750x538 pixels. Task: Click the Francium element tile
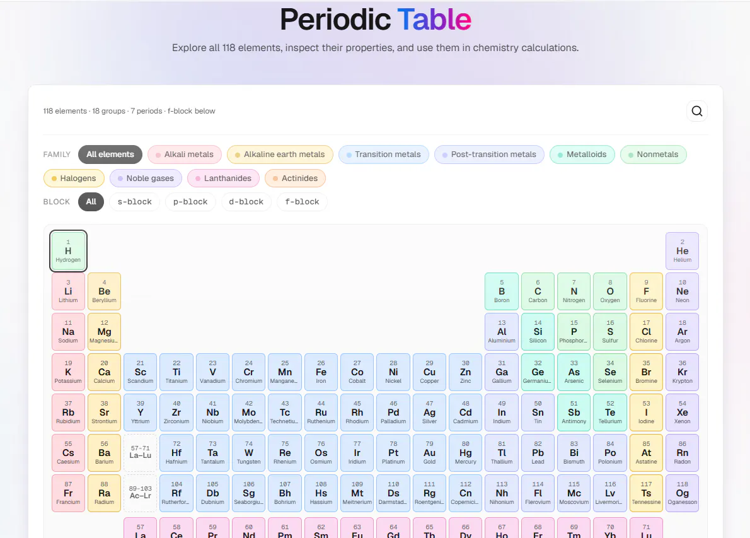pos(69,493)
